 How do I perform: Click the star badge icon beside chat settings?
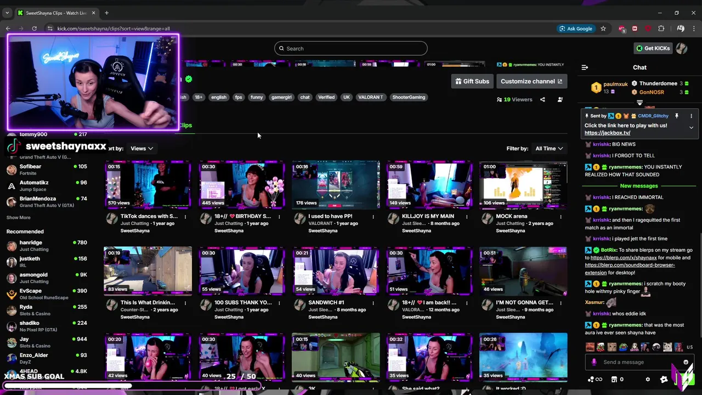(664, 379)
